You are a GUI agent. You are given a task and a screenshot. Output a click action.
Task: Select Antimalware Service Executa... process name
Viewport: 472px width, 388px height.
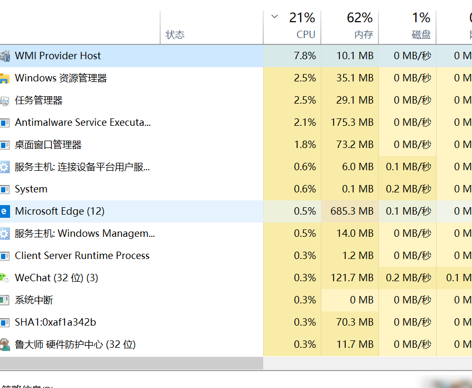point(83,123)
